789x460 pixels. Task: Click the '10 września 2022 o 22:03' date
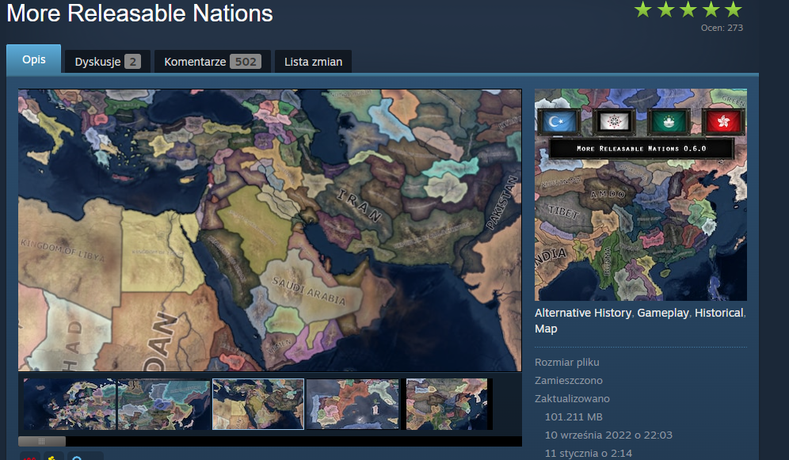[x=608, y=435]
